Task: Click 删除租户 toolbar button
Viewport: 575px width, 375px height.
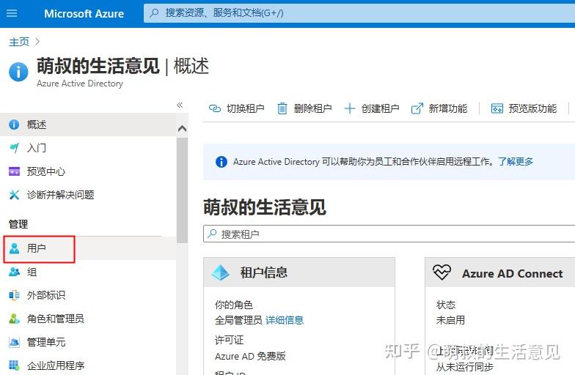Action: point(304,108)
